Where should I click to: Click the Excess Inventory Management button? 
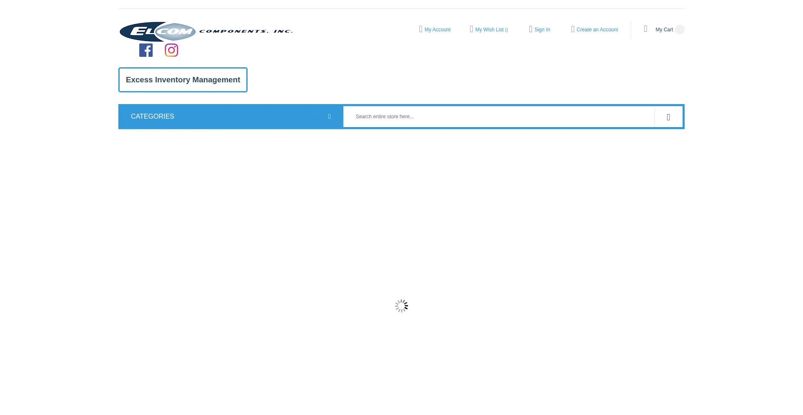[x=183, y=79]
